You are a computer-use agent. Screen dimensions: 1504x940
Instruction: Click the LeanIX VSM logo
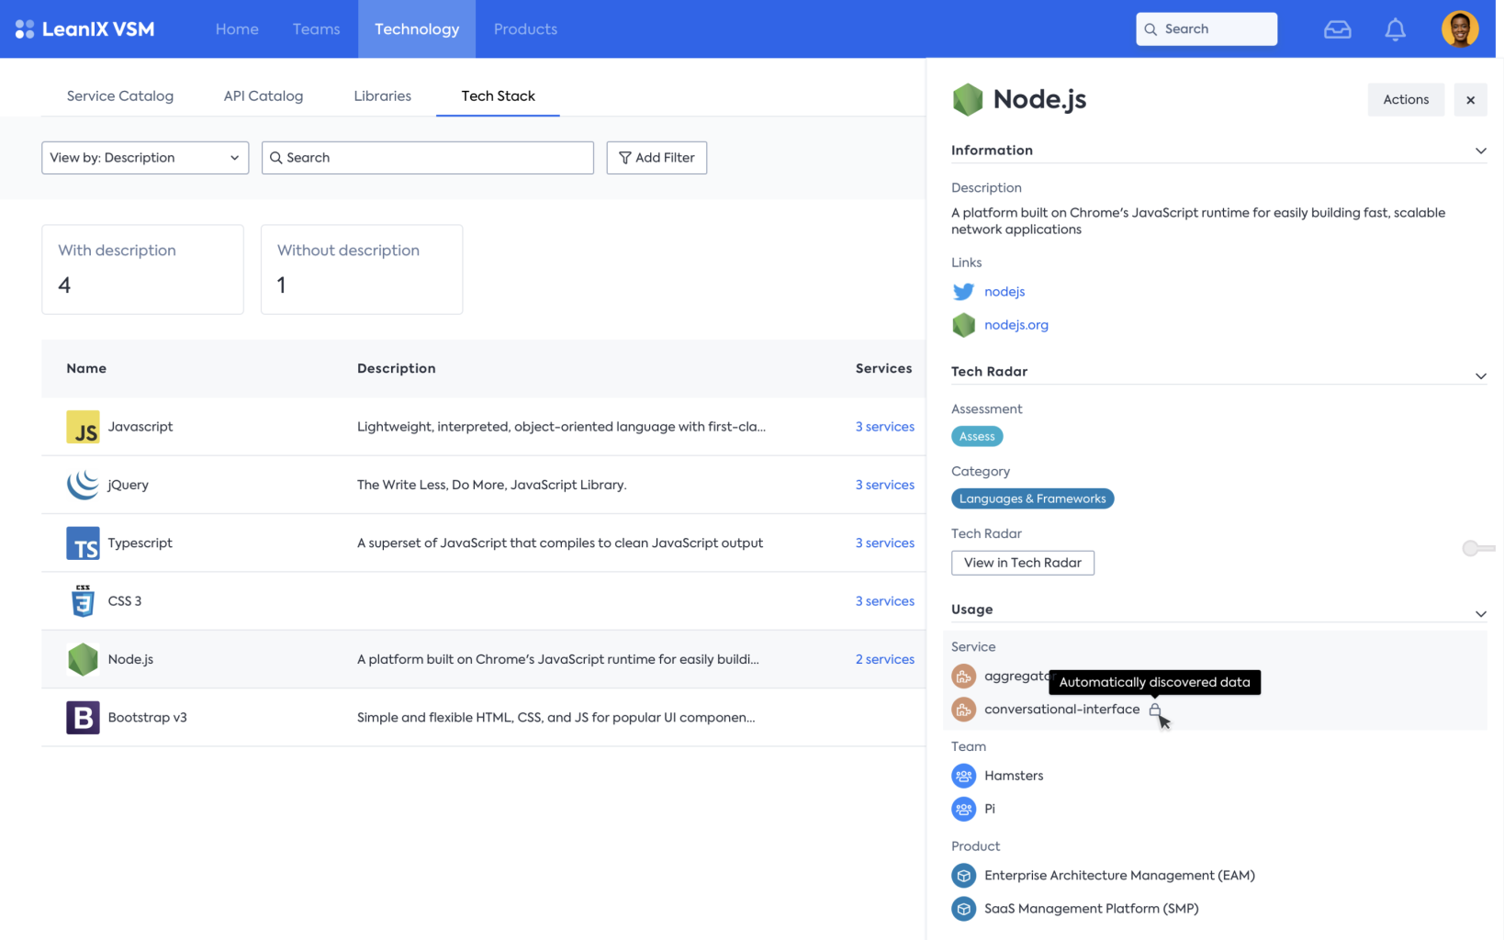point(84,29)
